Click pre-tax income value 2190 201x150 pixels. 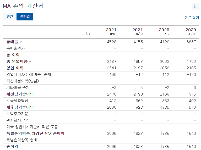pos(138,94)
